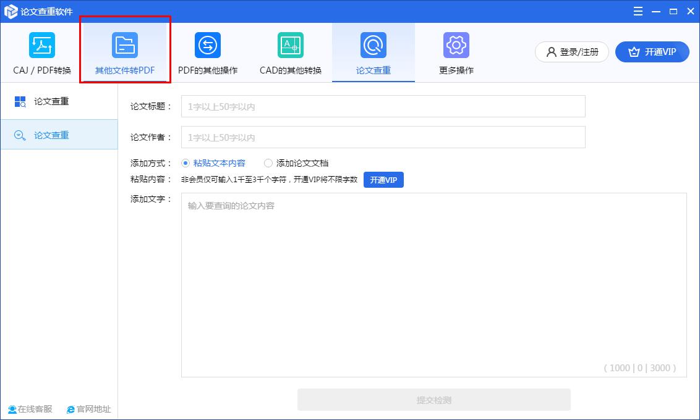Image resolution: width=700 pixels, height=420 pixels.
Task: Choose 添加论文文档 as add method
Action: click(x=268, y=162)
